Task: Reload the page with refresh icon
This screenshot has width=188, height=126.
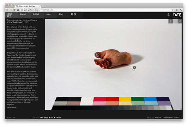Action: pos(15,10)
